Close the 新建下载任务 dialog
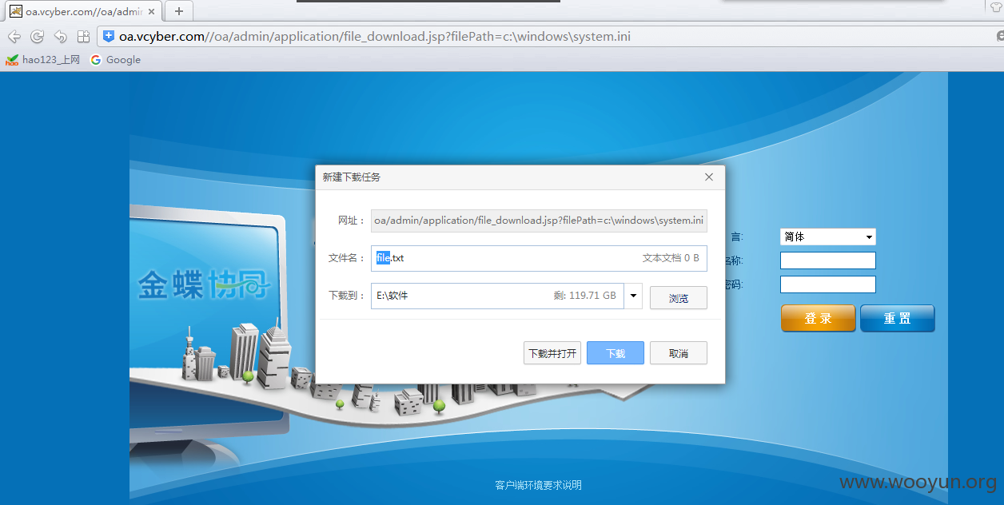Viewport: 1004px width, 505px height. (709, 177)
